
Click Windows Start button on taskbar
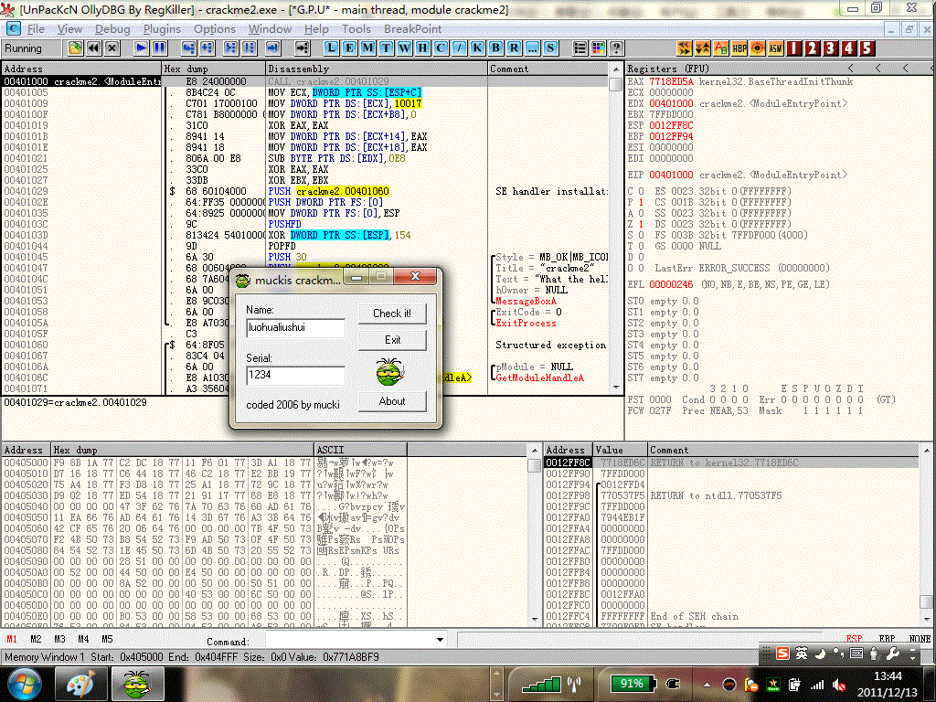pos(24,684)
